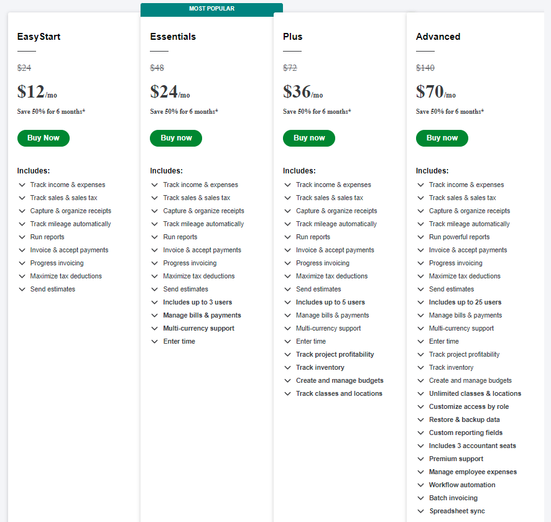Screen dimensions: 551x522
Task: Expand 'Unlimited classes & locations' feature details
Action: pos(421,394)
